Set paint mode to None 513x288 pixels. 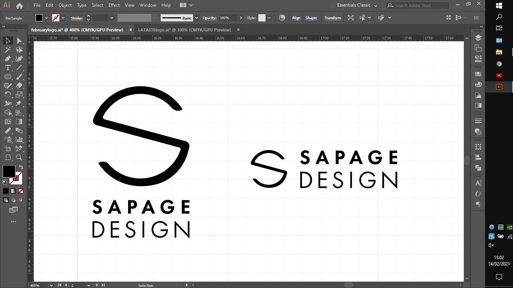pyautogui.click(x=21, y=191)
